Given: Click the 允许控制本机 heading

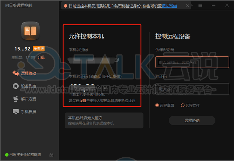Looking at the screenshot, I should coord(86,36).
